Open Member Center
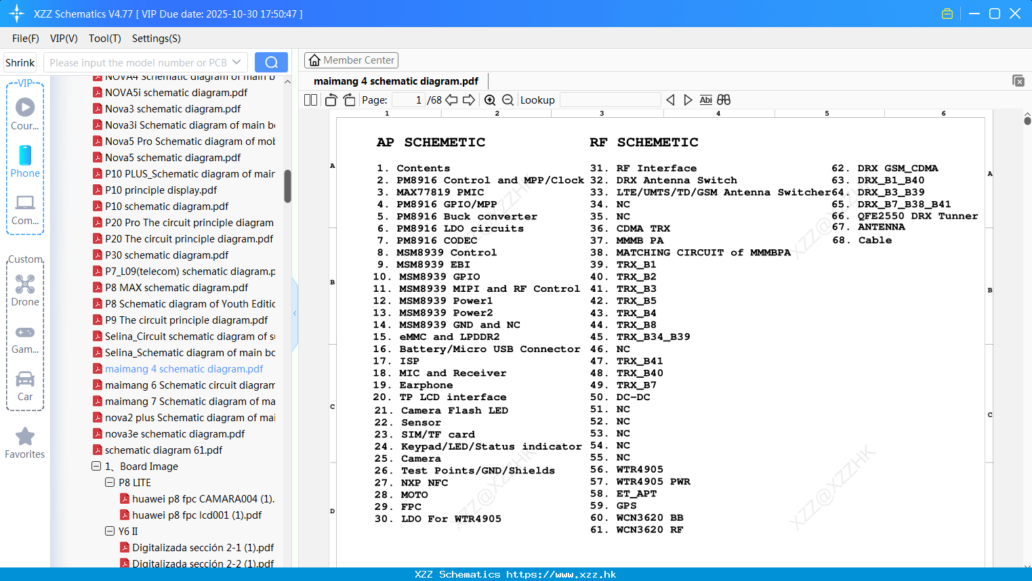Image resolution: width=1032 pixels, height=581 pixels. point(351,60)
